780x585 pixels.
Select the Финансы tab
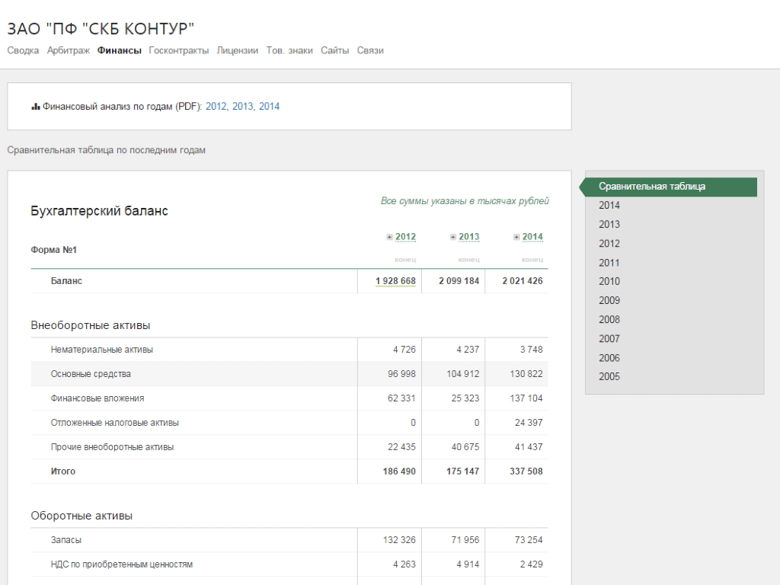coord(120,50)
